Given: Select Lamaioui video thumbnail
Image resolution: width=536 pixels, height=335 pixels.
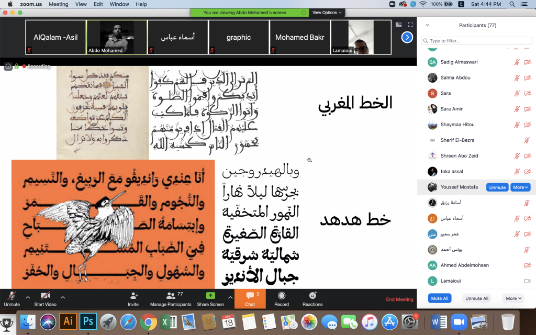Looking at the screenshot, I should tap(361, 37).
